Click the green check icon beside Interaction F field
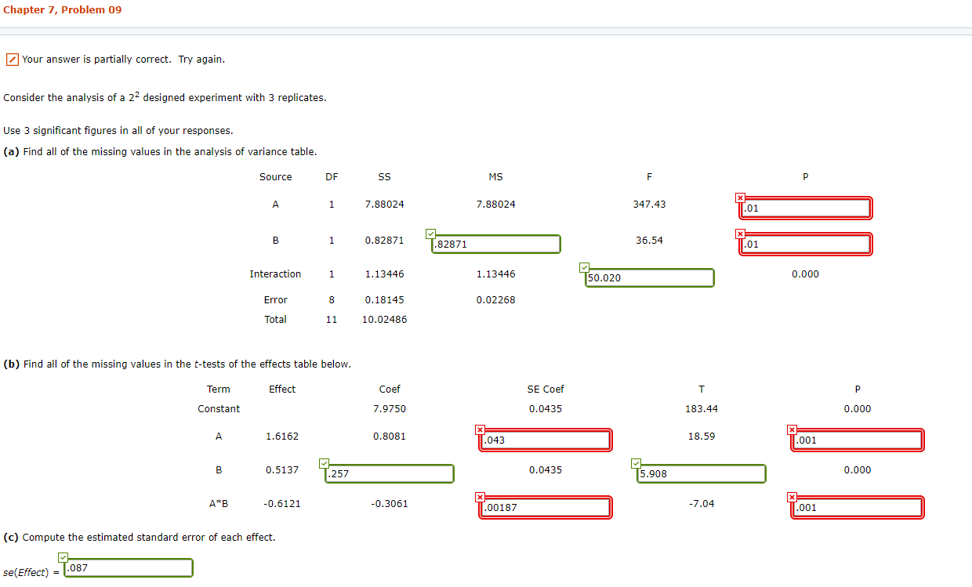This screenshot has height=587, width=972. (x=584, y=267)
